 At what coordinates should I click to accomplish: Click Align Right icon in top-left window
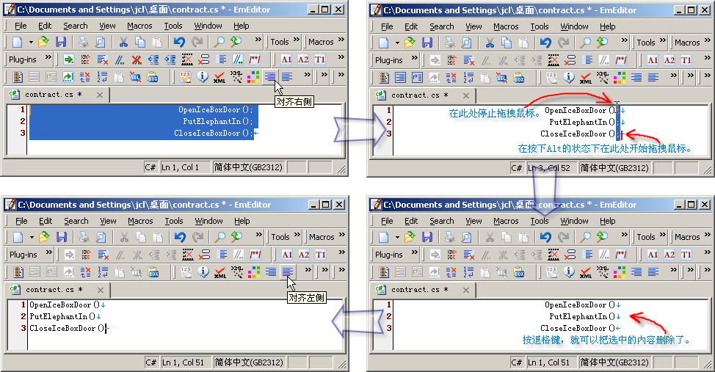click(270, 77)
